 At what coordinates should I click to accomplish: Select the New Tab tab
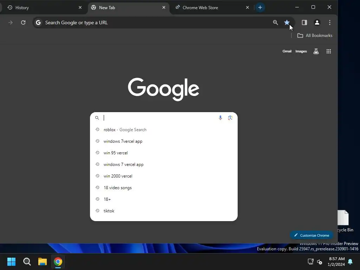[x=129, y=8]
